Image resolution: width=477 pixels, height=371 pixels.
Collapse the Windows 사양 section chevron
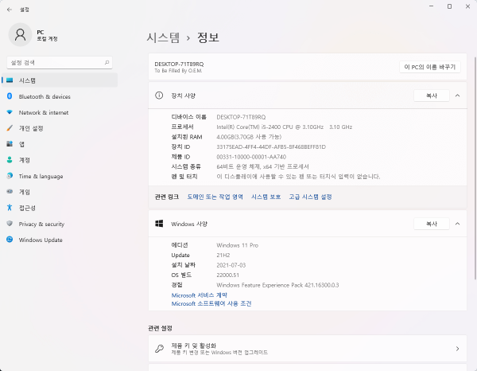coord(458,224)
